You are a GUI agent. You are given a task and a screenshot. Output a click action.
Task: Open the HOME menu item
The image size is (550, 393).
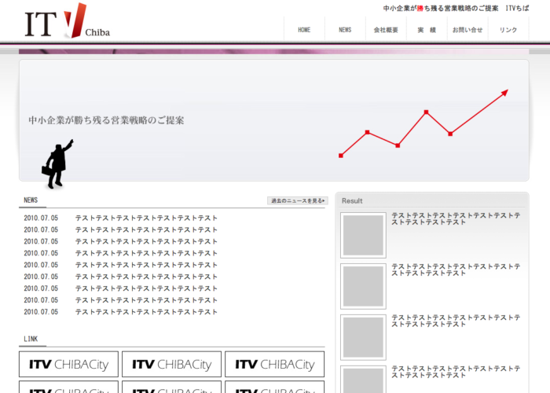point(304,30)
